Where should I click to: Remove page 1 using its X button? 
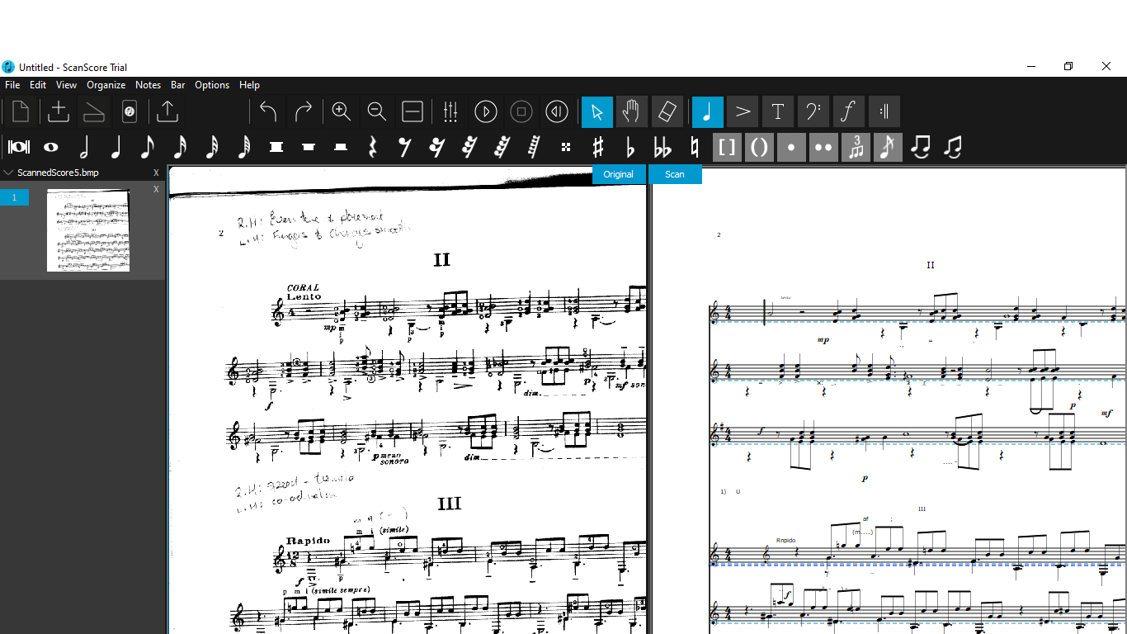tap(156, 190)
